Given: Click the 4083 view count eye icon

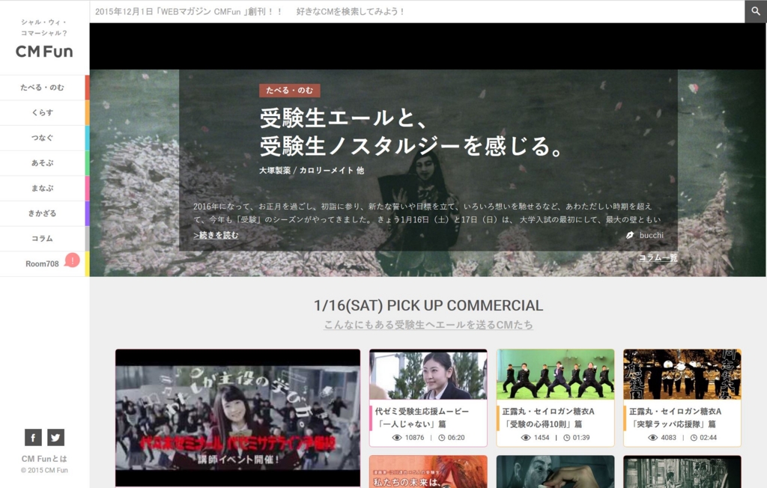Looking at the screenshot, I should 653,438.
